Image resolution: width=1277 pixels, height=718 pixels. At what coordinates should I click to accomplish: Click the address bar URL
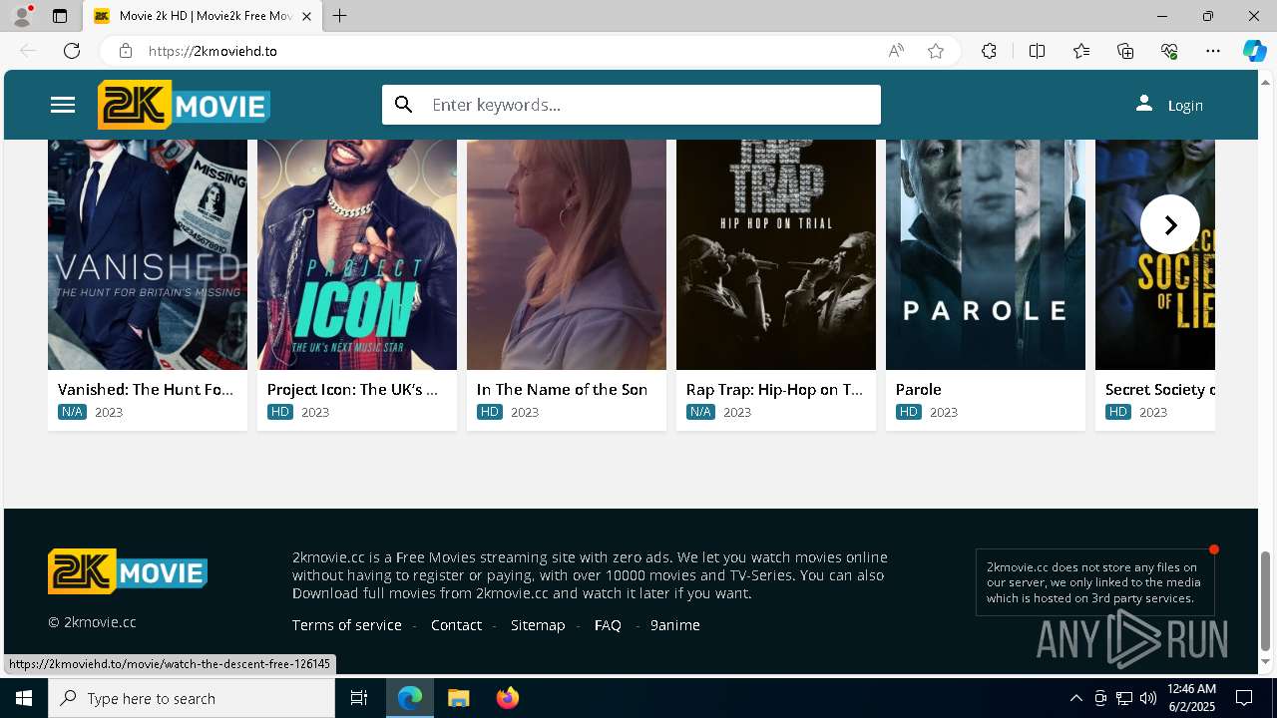tap(213, 51)
